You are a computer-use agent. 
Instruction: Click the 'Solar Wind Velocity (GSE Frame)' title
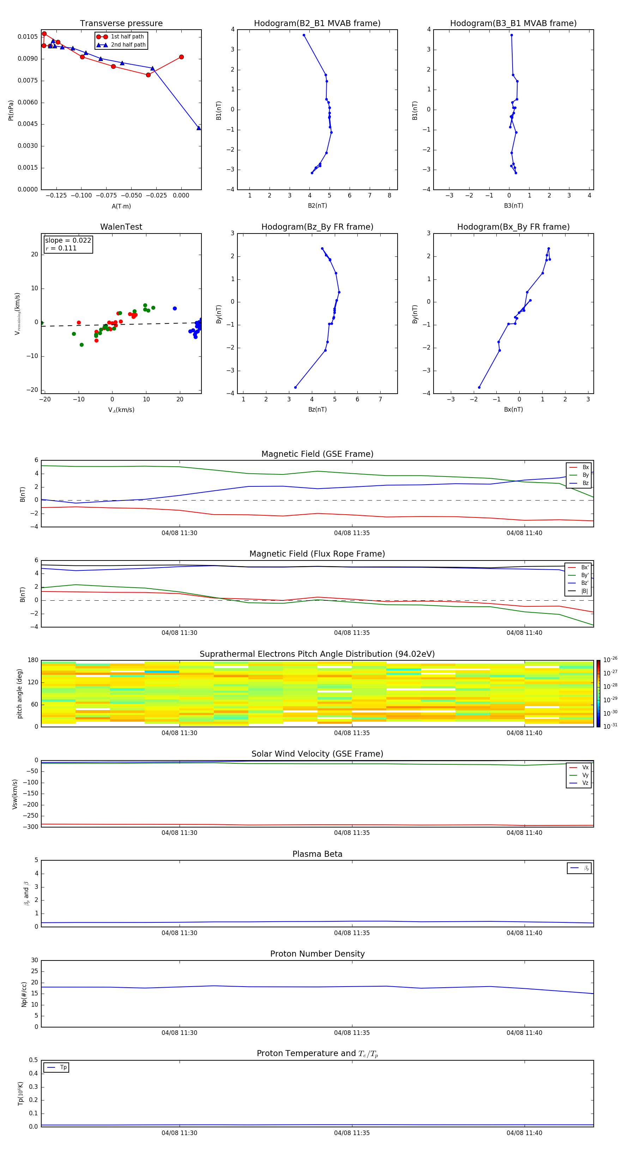click(317, 754)
